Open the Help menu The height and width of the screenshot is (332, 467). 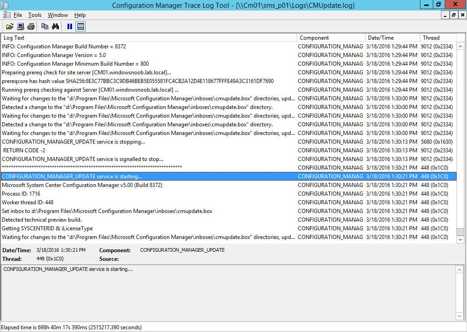pos(80,15)
